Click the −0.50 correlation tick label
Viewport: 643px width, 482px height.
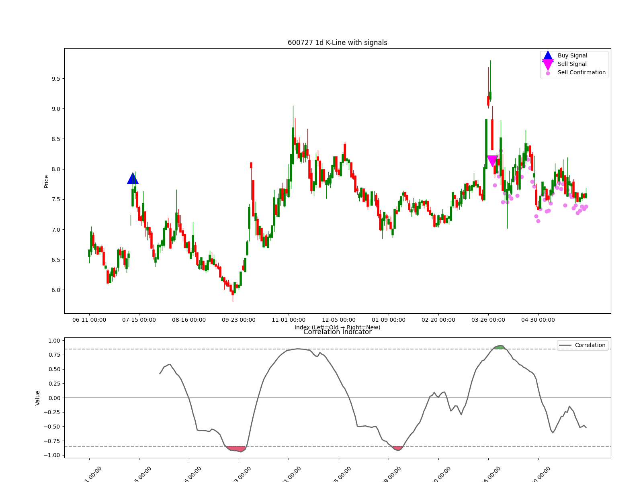52,427
